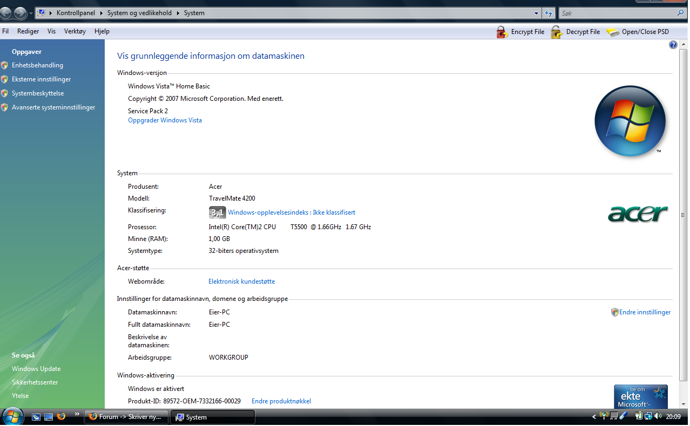This screenshot has width=690, height=426.
Task: Open Enhetsbehandling from the tasks pane
Action: click(37, 65)
